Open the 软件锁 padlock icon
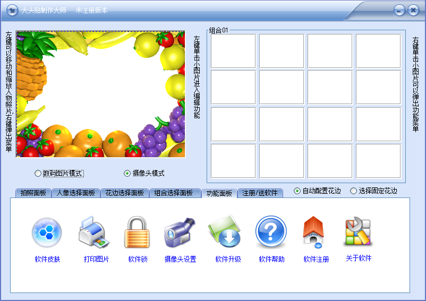Image resolution: width=426 pixels, height=301 pixels. 138,233
